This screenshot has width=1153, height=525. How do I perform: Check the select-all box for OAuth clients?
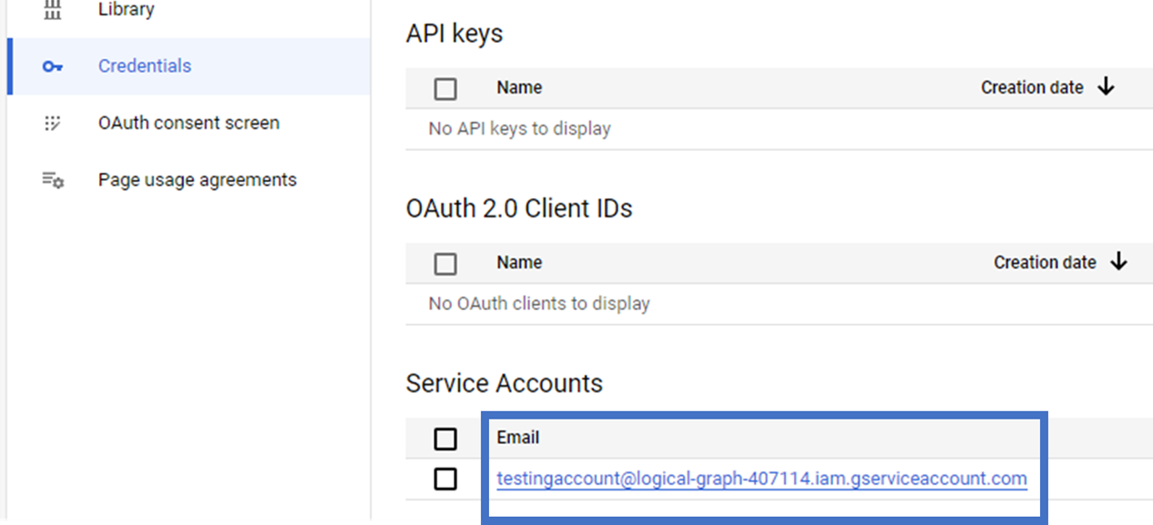click(445, 263)
